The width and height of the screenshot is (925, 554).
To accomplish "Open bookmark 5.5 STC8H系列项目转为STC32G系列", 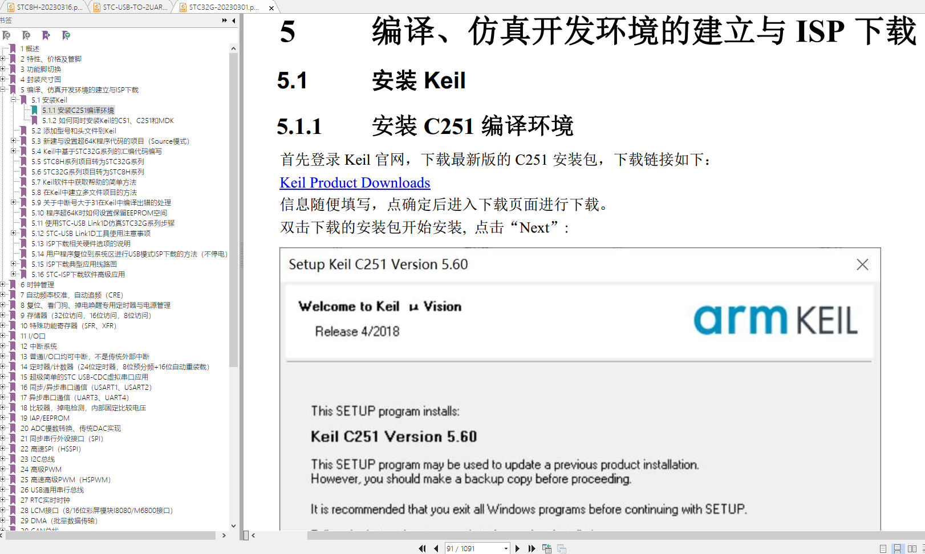I will pos(88,161).
